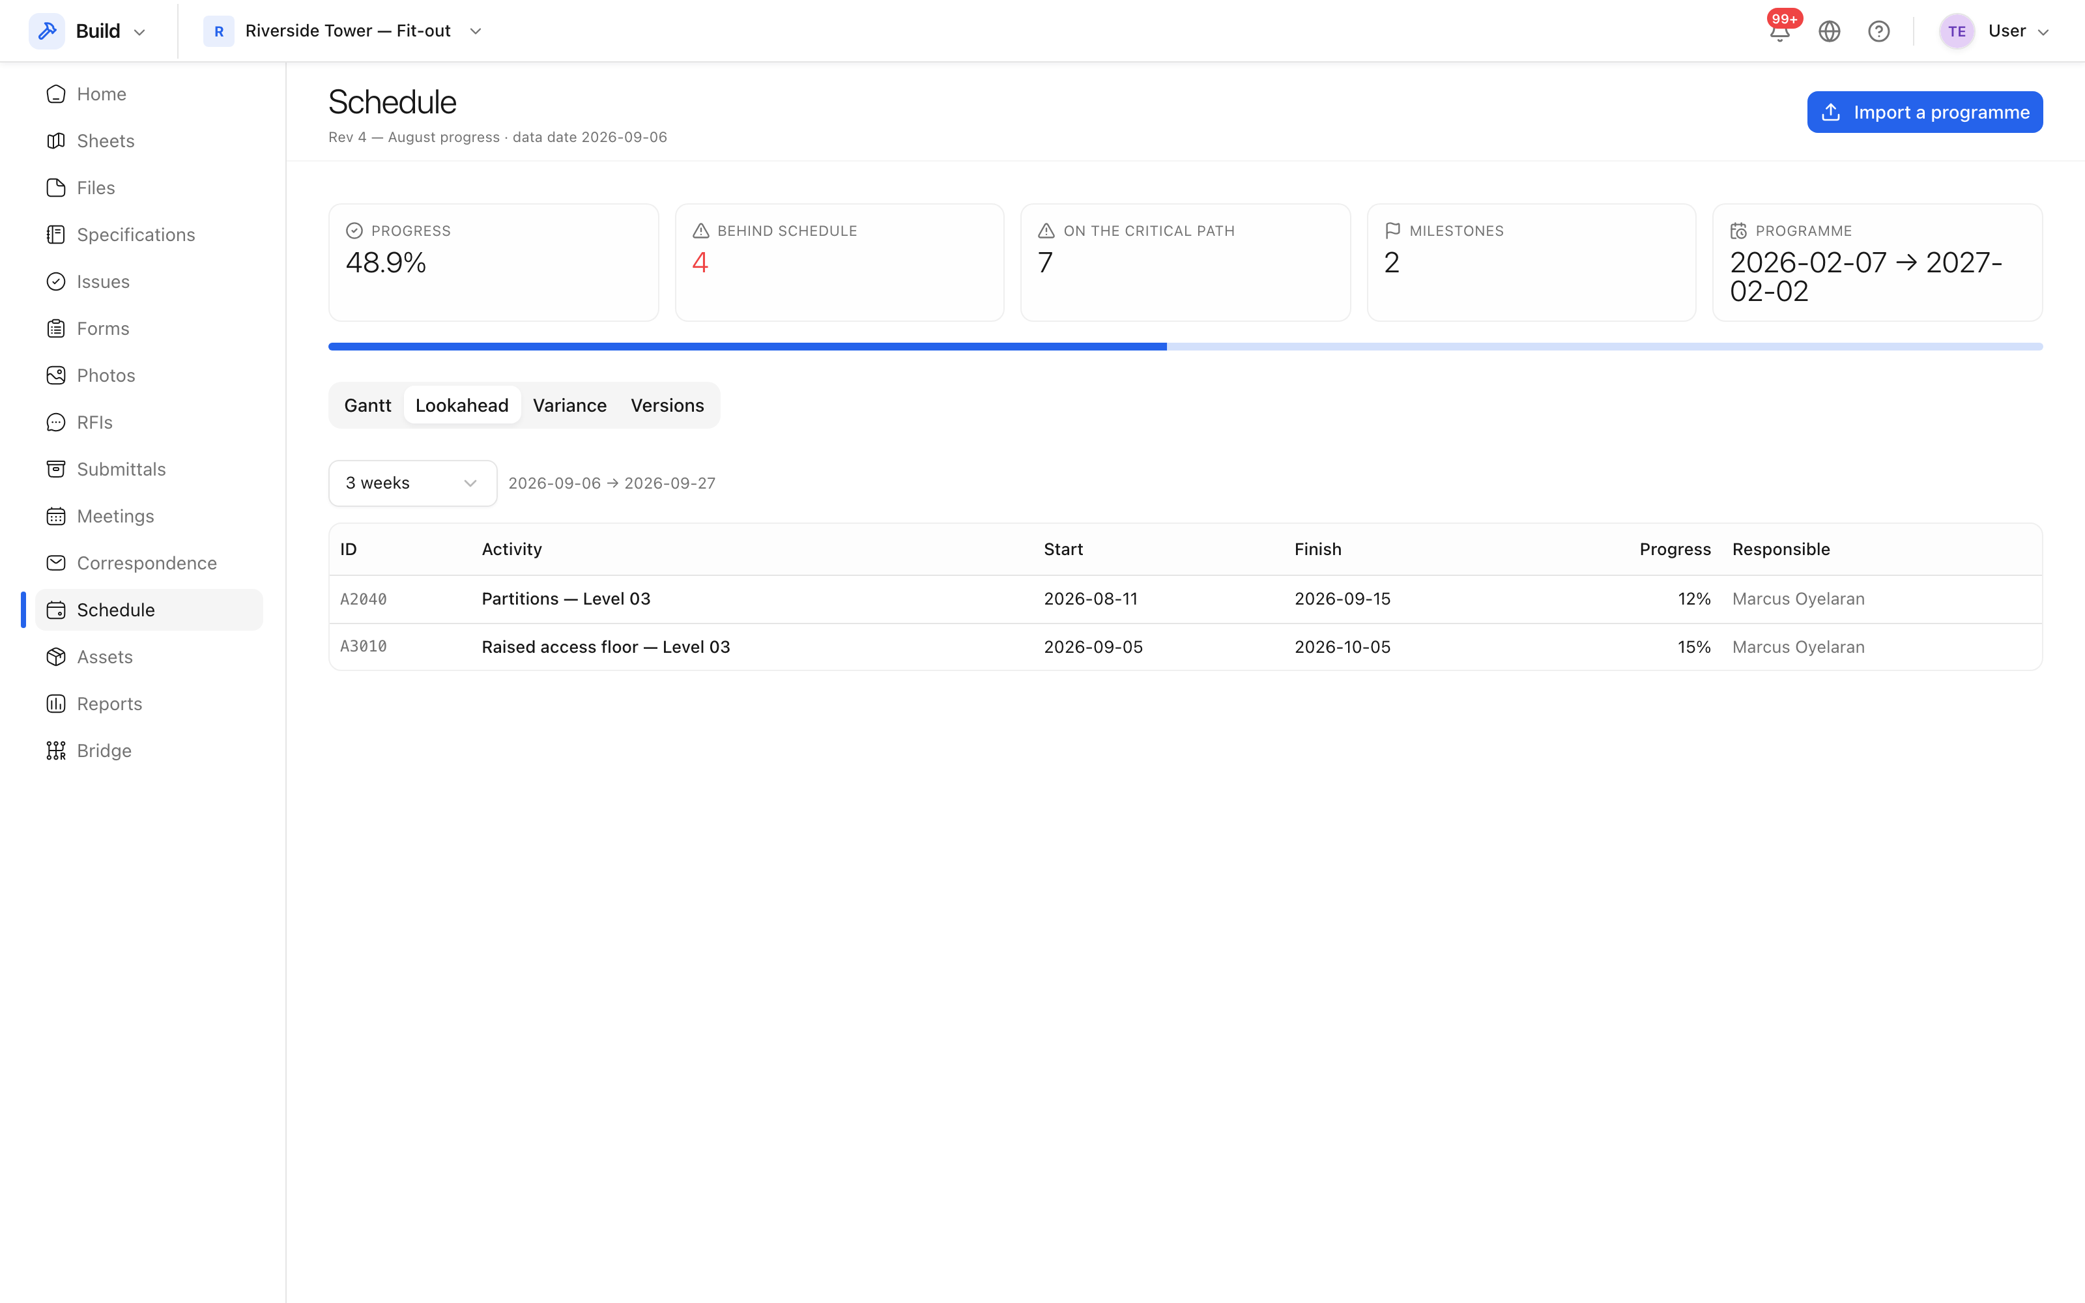Click the Sheets map icon
This screenshot has width=2085, height=1303.
(x=56, y=141)
